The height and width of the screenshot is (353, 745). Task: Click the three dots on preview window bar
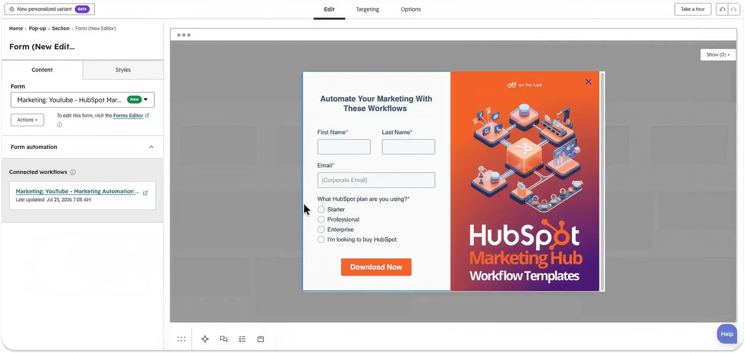(x=183, y=35)
